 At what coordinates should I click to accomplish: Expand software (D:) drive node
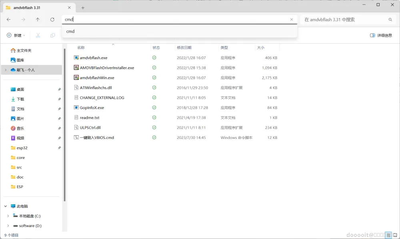pyautogui.click(x=8, y=226)
